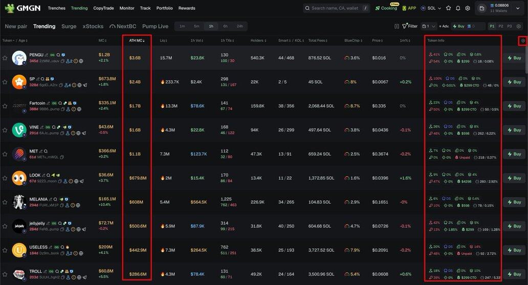The width and height of the screenshot is (528, 285).
Task: Open the watchlist star icon in header
Action: point(449,8)
